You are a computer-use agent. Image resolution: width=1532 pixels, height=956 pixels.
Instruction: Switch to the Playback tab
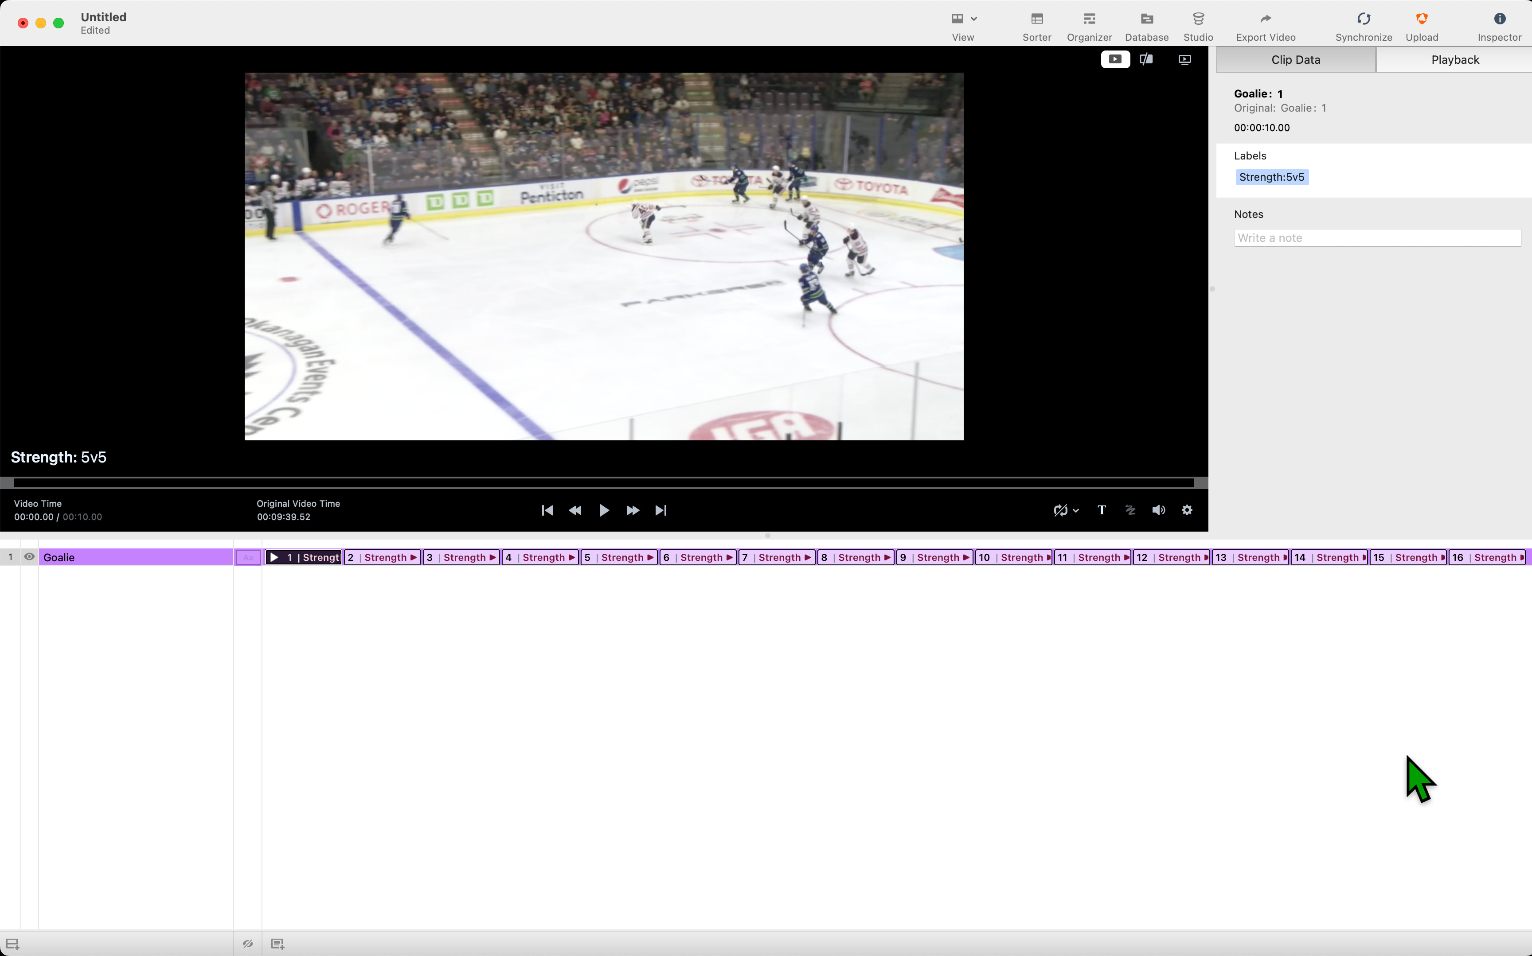pyautogui.click(x=1453, y=59)
